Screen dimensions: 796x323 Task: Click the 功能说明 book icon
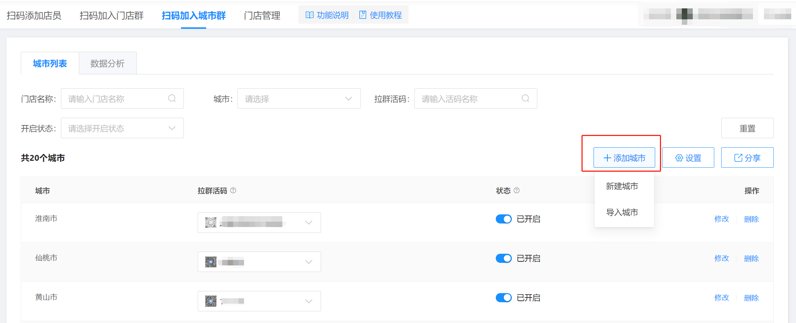(x=309, y=15)
